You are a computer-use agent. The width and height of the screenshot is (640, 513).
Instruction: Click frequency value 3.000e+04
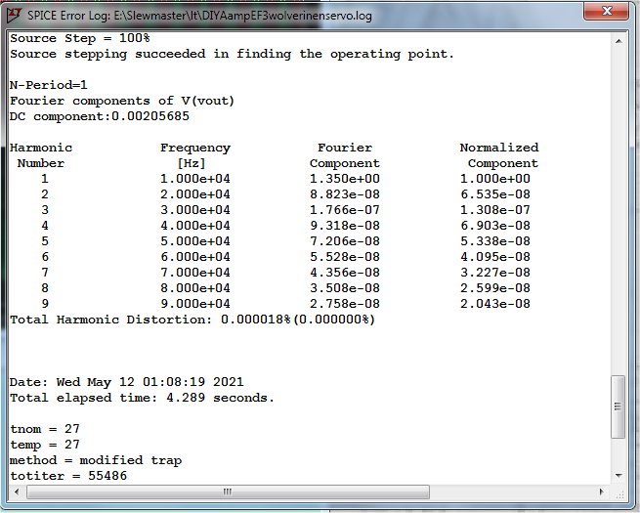pos(195,210)
